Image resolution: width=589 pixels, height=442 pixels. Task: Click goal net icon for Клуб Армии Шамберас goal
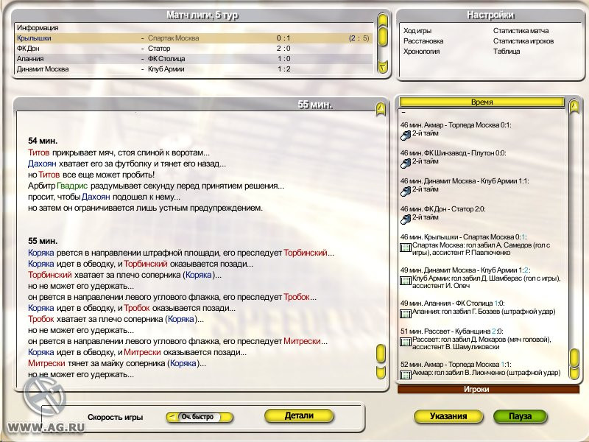pyautogui.click(x=406, y=281)
